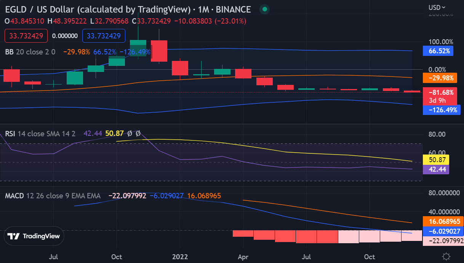Click the Apr label on time axis
This screenshot has height=263, width=464.
tap(243, 256)
